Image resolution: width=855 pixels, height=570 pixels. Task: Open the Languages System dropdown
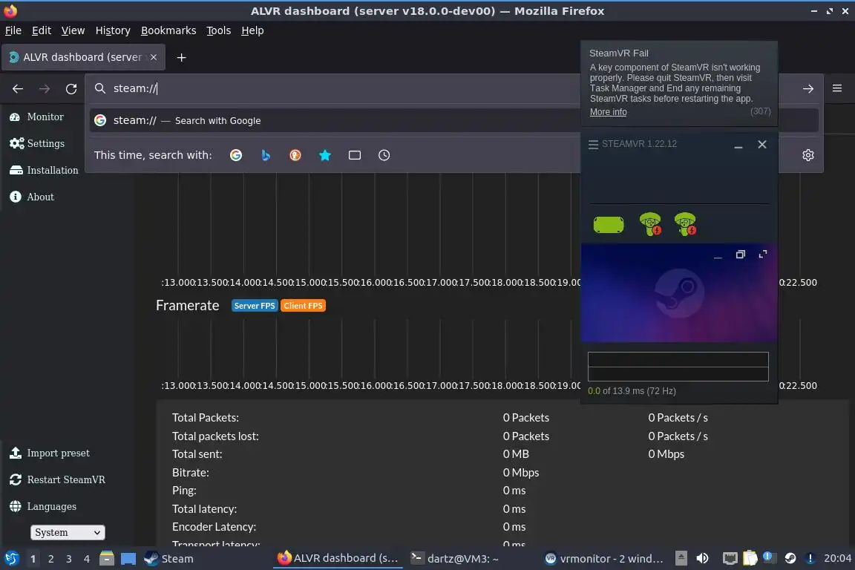pos(68,532)
